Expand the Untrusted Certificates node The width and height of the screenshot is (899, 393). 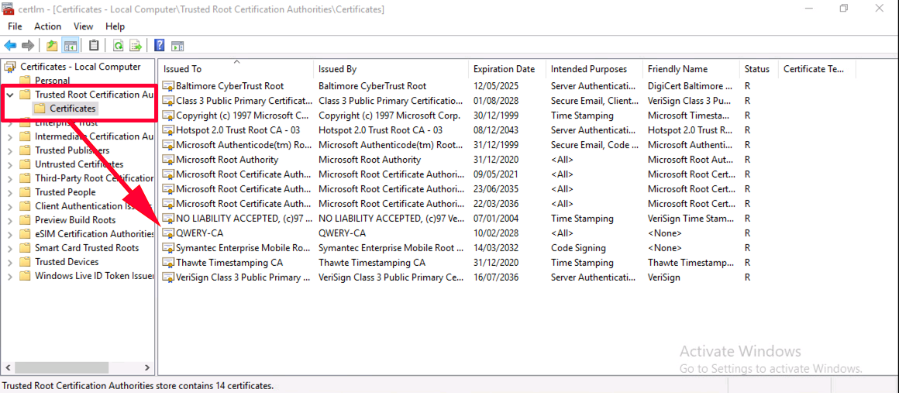point(10,164)
